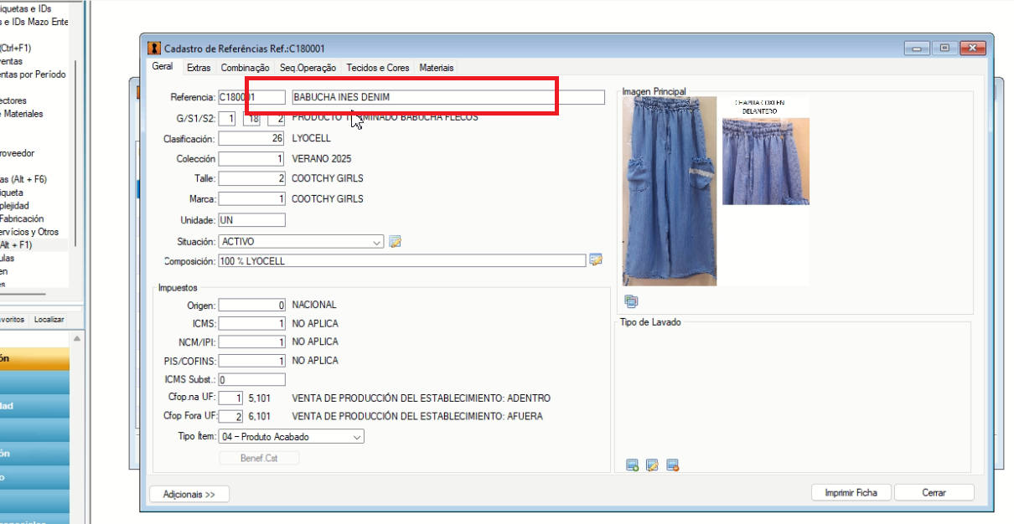The image size is (1014, 524).
Task: Switch to the Geral tab
Action: point(163,68)
